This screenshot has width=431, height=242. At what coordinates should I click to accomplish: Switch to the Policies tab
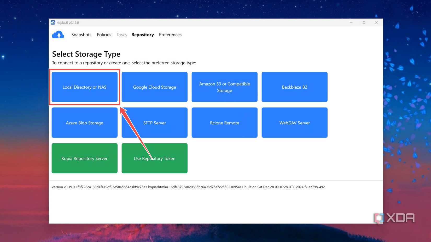click(x=104, y=35)
